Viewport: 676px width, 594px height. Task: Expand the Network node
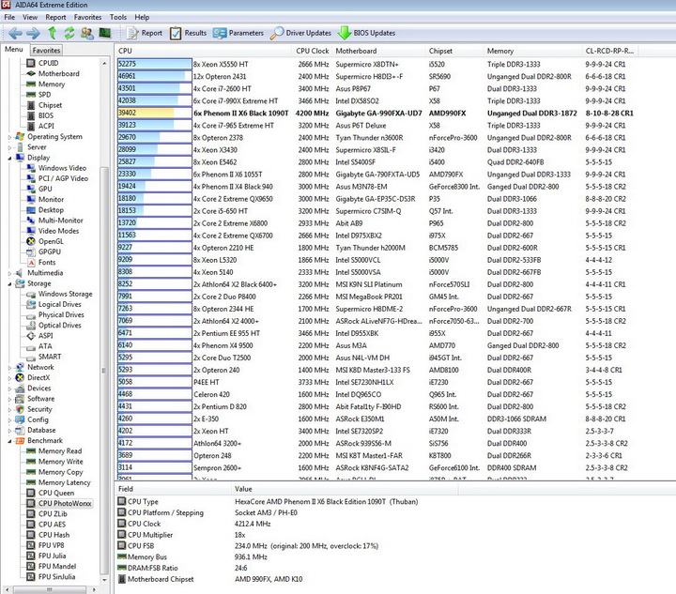pos(9,368)
